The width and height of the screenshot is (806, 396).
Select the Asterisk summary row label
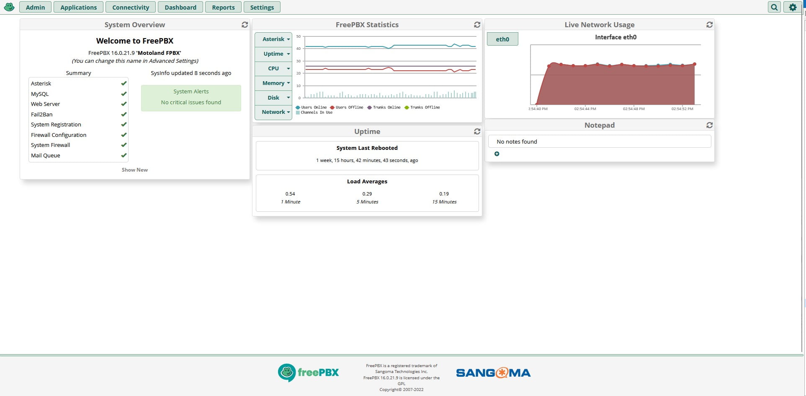41,83
